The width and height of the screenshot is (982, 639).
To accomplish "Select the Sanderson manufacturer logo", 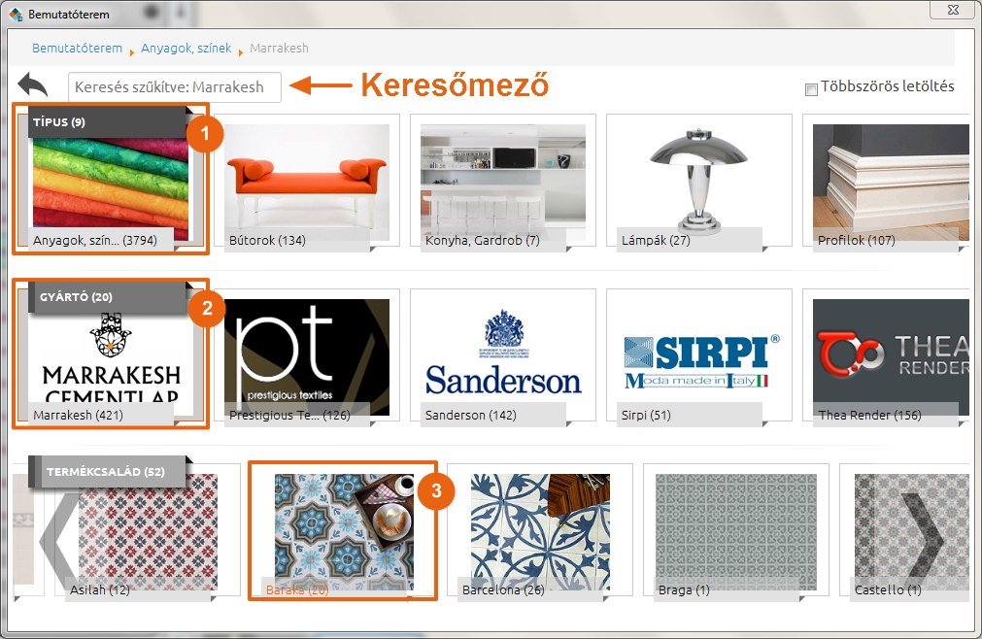I will point(503,357).
